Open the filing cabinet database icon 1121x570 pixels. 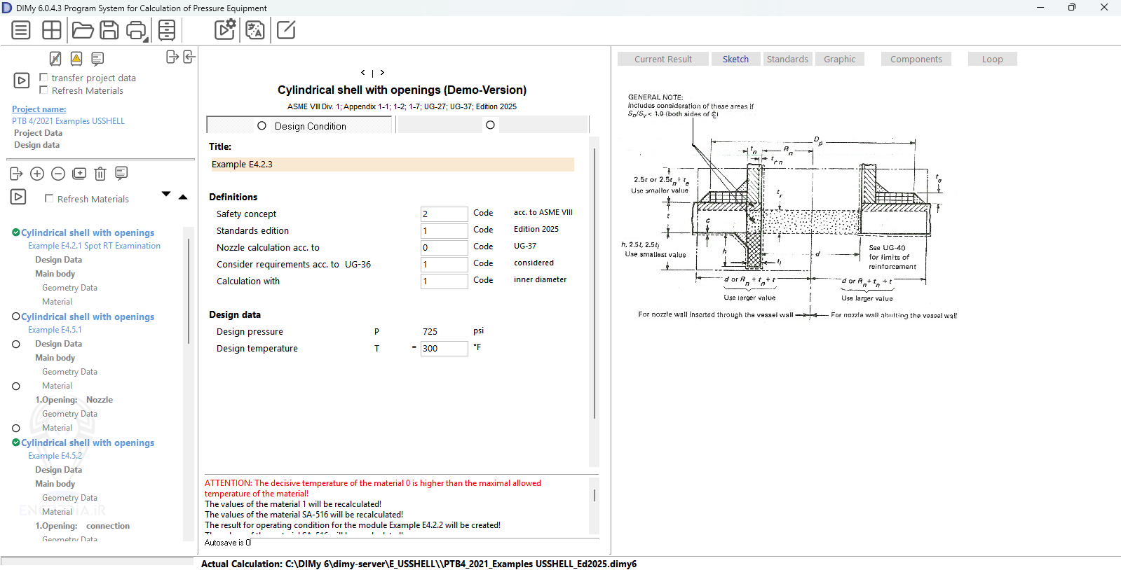[167, 30]
